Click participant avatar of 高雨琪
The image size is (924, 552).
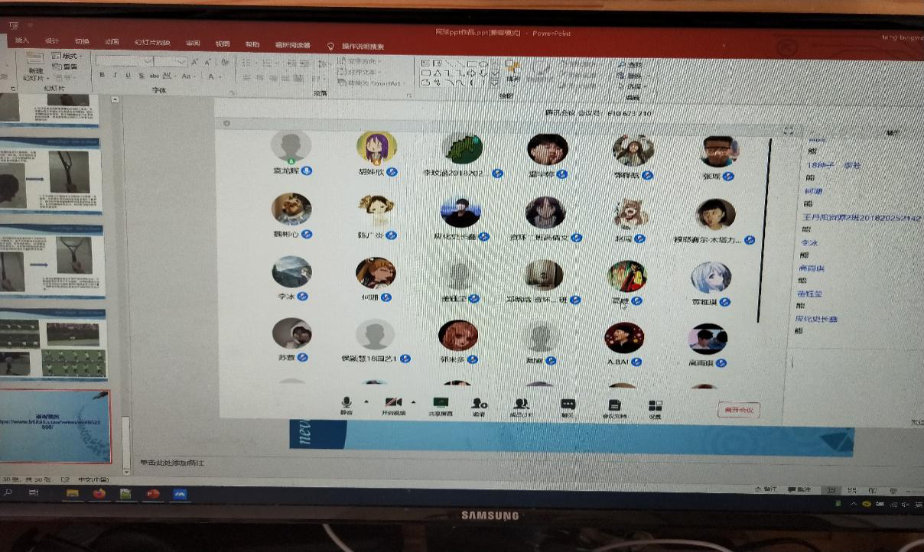[708, 339]
